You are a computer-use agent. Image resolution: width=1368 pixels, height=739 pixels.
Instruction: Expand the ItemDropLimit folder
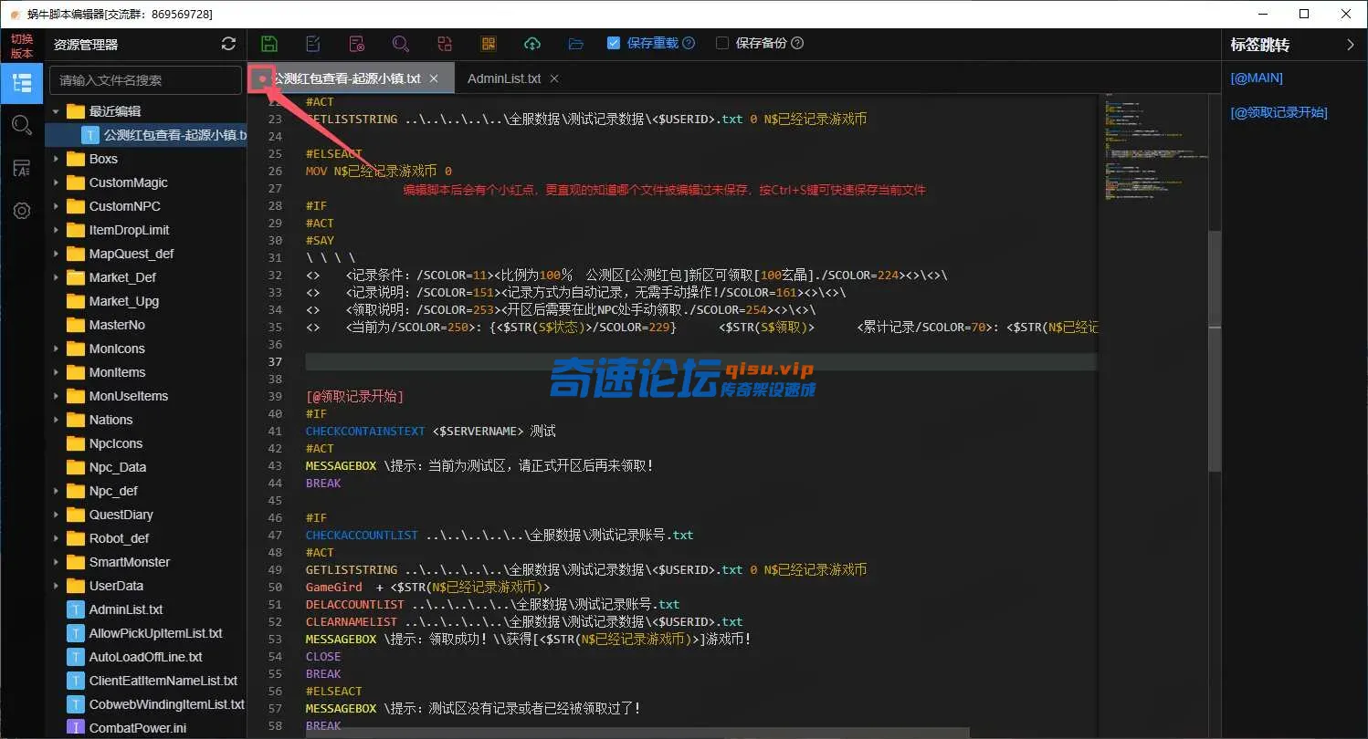(x=56, y=230)
